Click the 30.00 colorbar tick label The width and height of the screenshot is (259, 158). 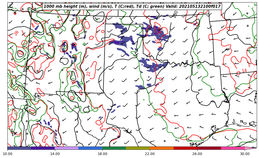245,154
